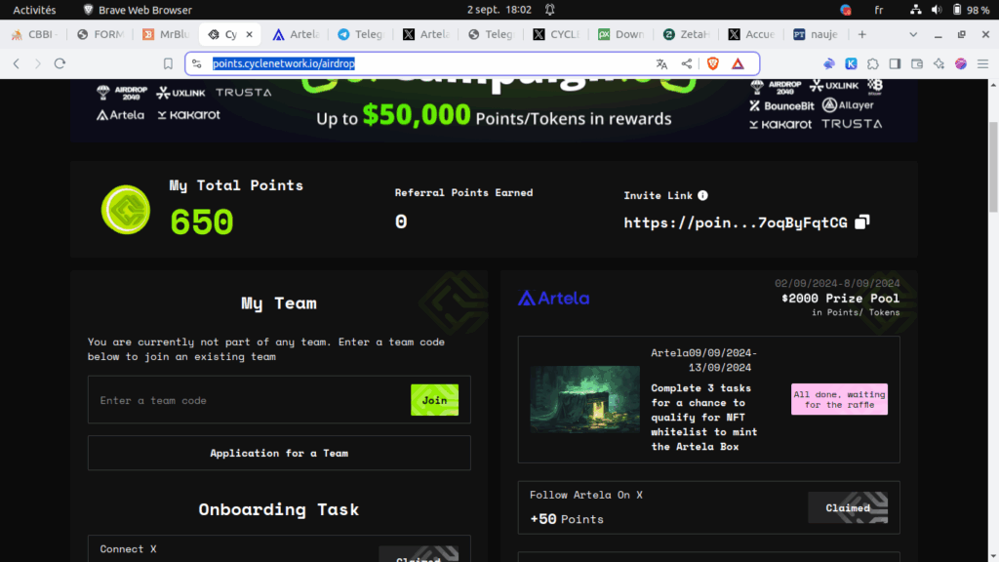Go forward with the forward arrow
Screen dimensions: 999x562
pyautogui.click(x=38, y=63)
